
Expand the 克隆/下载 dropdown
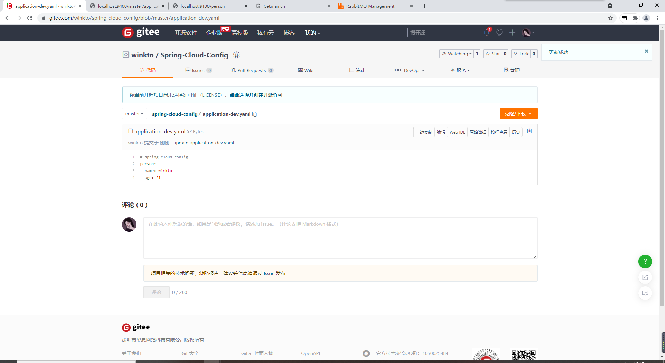[x=518, y=114]
